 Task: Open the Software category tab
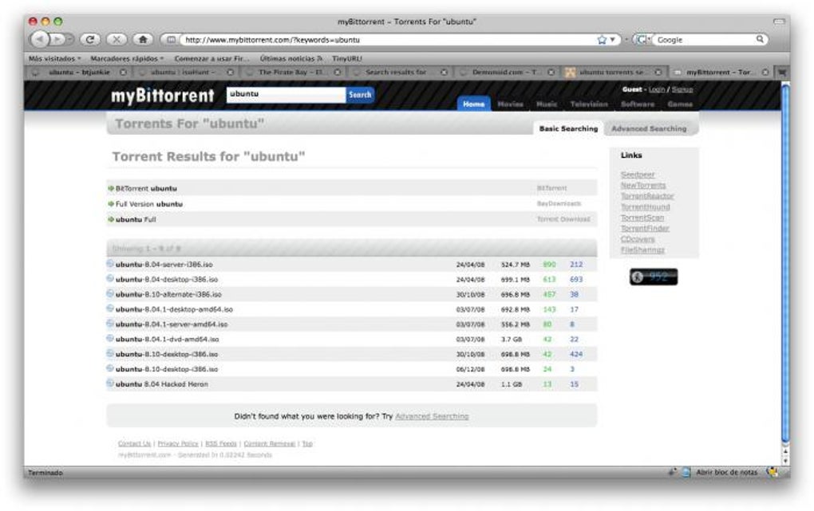click(x=638, y=104)
